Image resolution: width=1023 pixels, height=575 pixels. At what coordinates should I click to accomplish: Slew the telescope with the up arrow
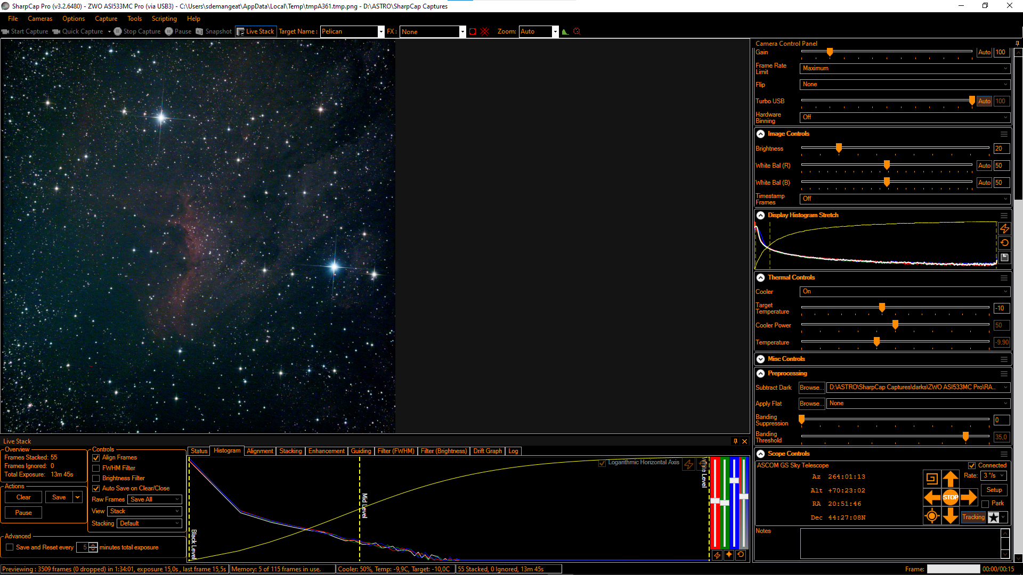pyautogui.click(x=950, y=479)
